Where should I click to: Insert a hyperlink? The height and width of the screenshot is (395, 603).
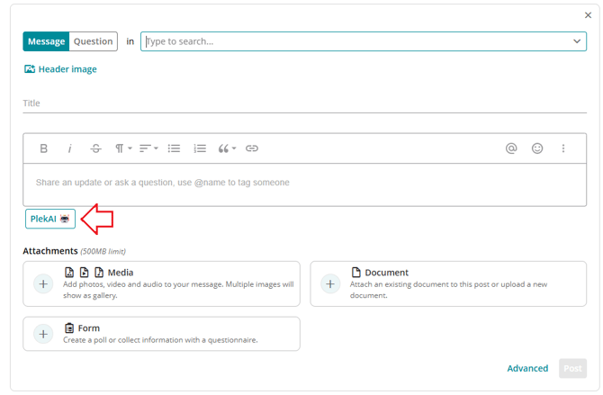[252, 148]
